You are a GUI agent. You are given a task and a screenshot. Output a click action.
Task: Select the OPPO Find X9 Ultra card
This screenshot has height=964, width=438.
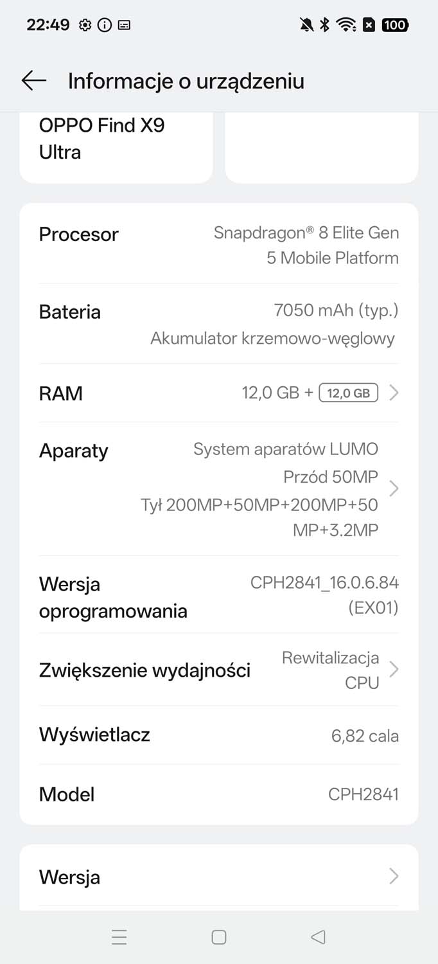(116, 145)
